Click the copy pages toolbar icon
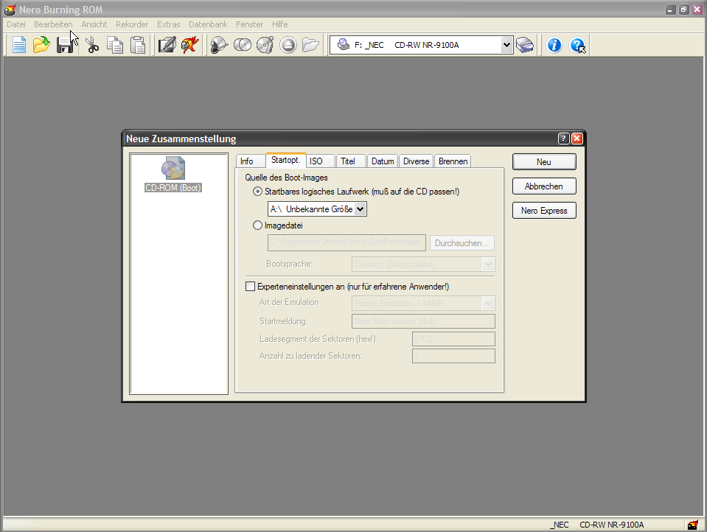This screenshot has height=532, width=707. tap(115, 45)
